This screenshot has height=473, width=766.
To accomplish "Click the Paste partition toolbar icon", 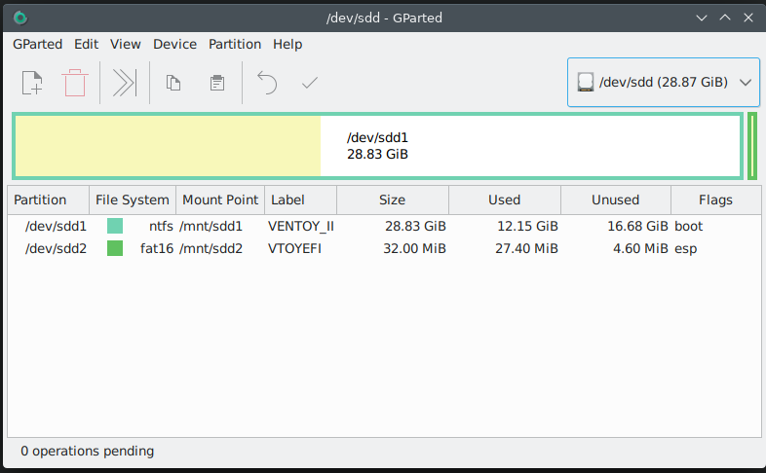I will 217,83.
